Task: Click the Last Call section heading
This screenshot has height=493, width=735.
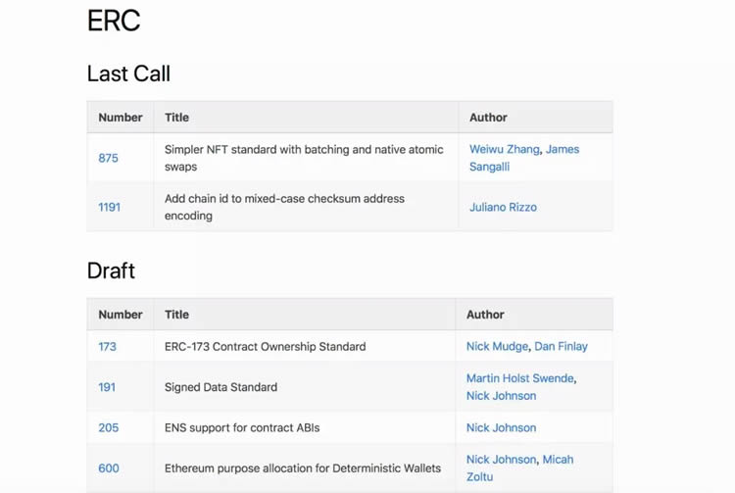Action: (128, 74)
